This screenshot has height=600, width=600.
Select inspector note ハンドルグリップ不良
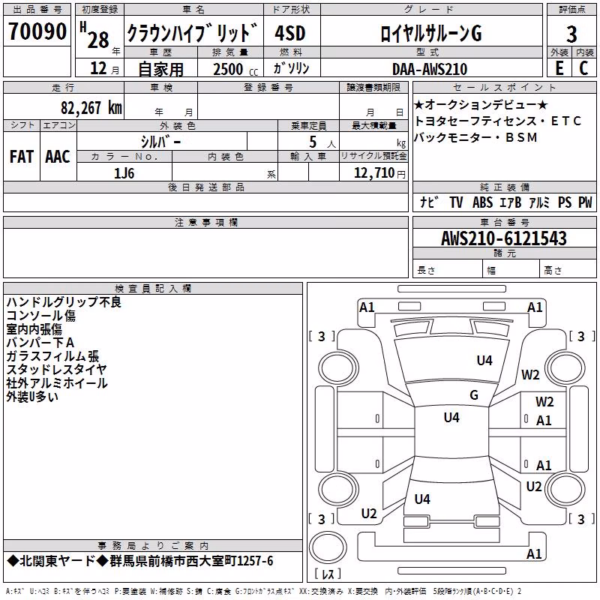(64, 302)
